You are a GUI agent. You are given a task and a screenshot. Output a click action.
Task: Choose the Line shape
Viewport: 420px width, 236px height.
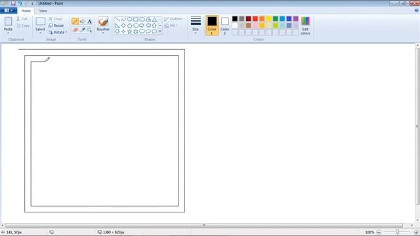[x=117, y=20]
